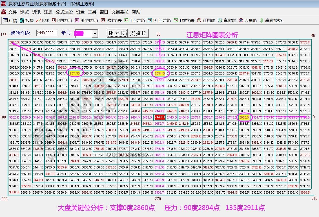Click the circled 2860.90 support value

[x=244, y=117]
